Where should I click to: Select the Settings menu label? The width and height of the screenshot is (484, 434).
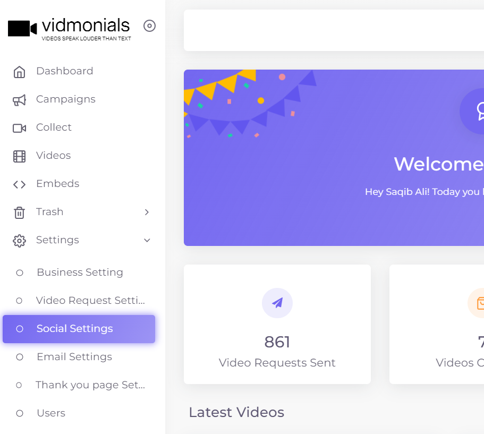pyautogui.click(x=57, y=240)
